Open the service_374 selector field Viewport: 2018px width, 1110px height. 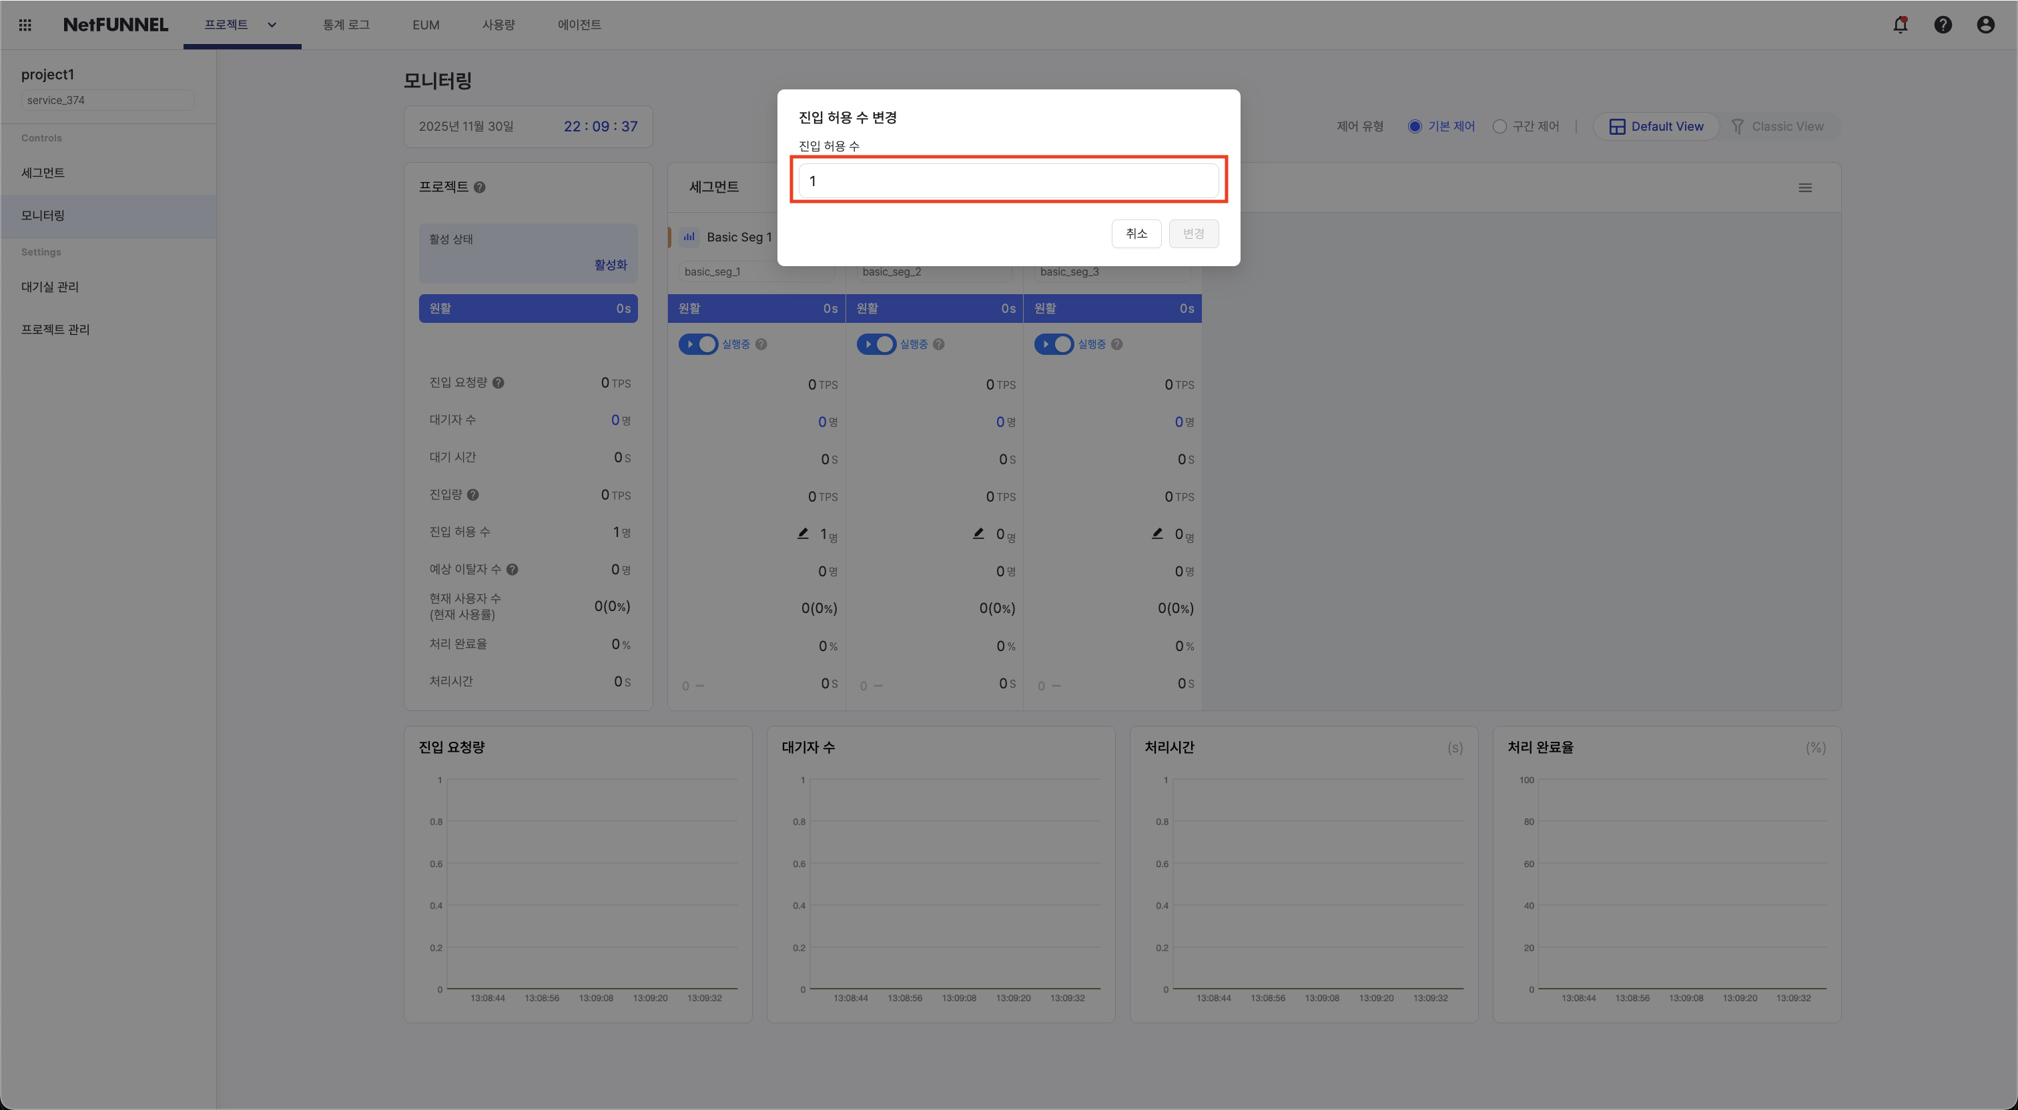click(x=107, y=99)
